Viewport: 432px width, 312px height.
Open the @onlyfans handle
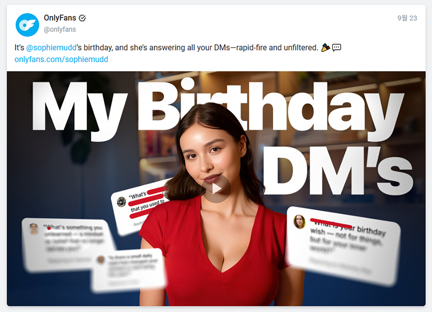pyautogui.click(x=60, y=29)
